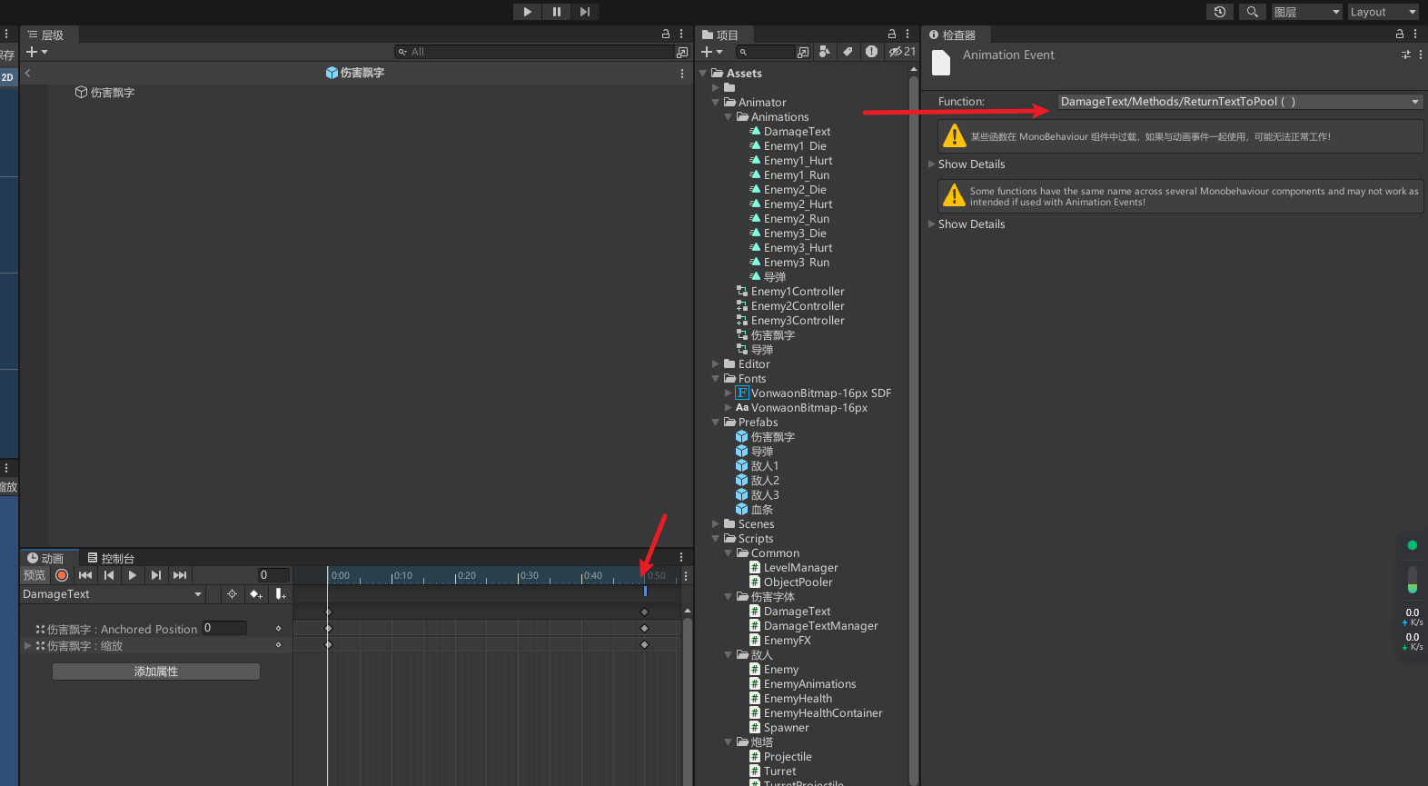Click the open in Search window icon in Project
This screenshot has height=786, width=1428.
[x=803, y=52]
